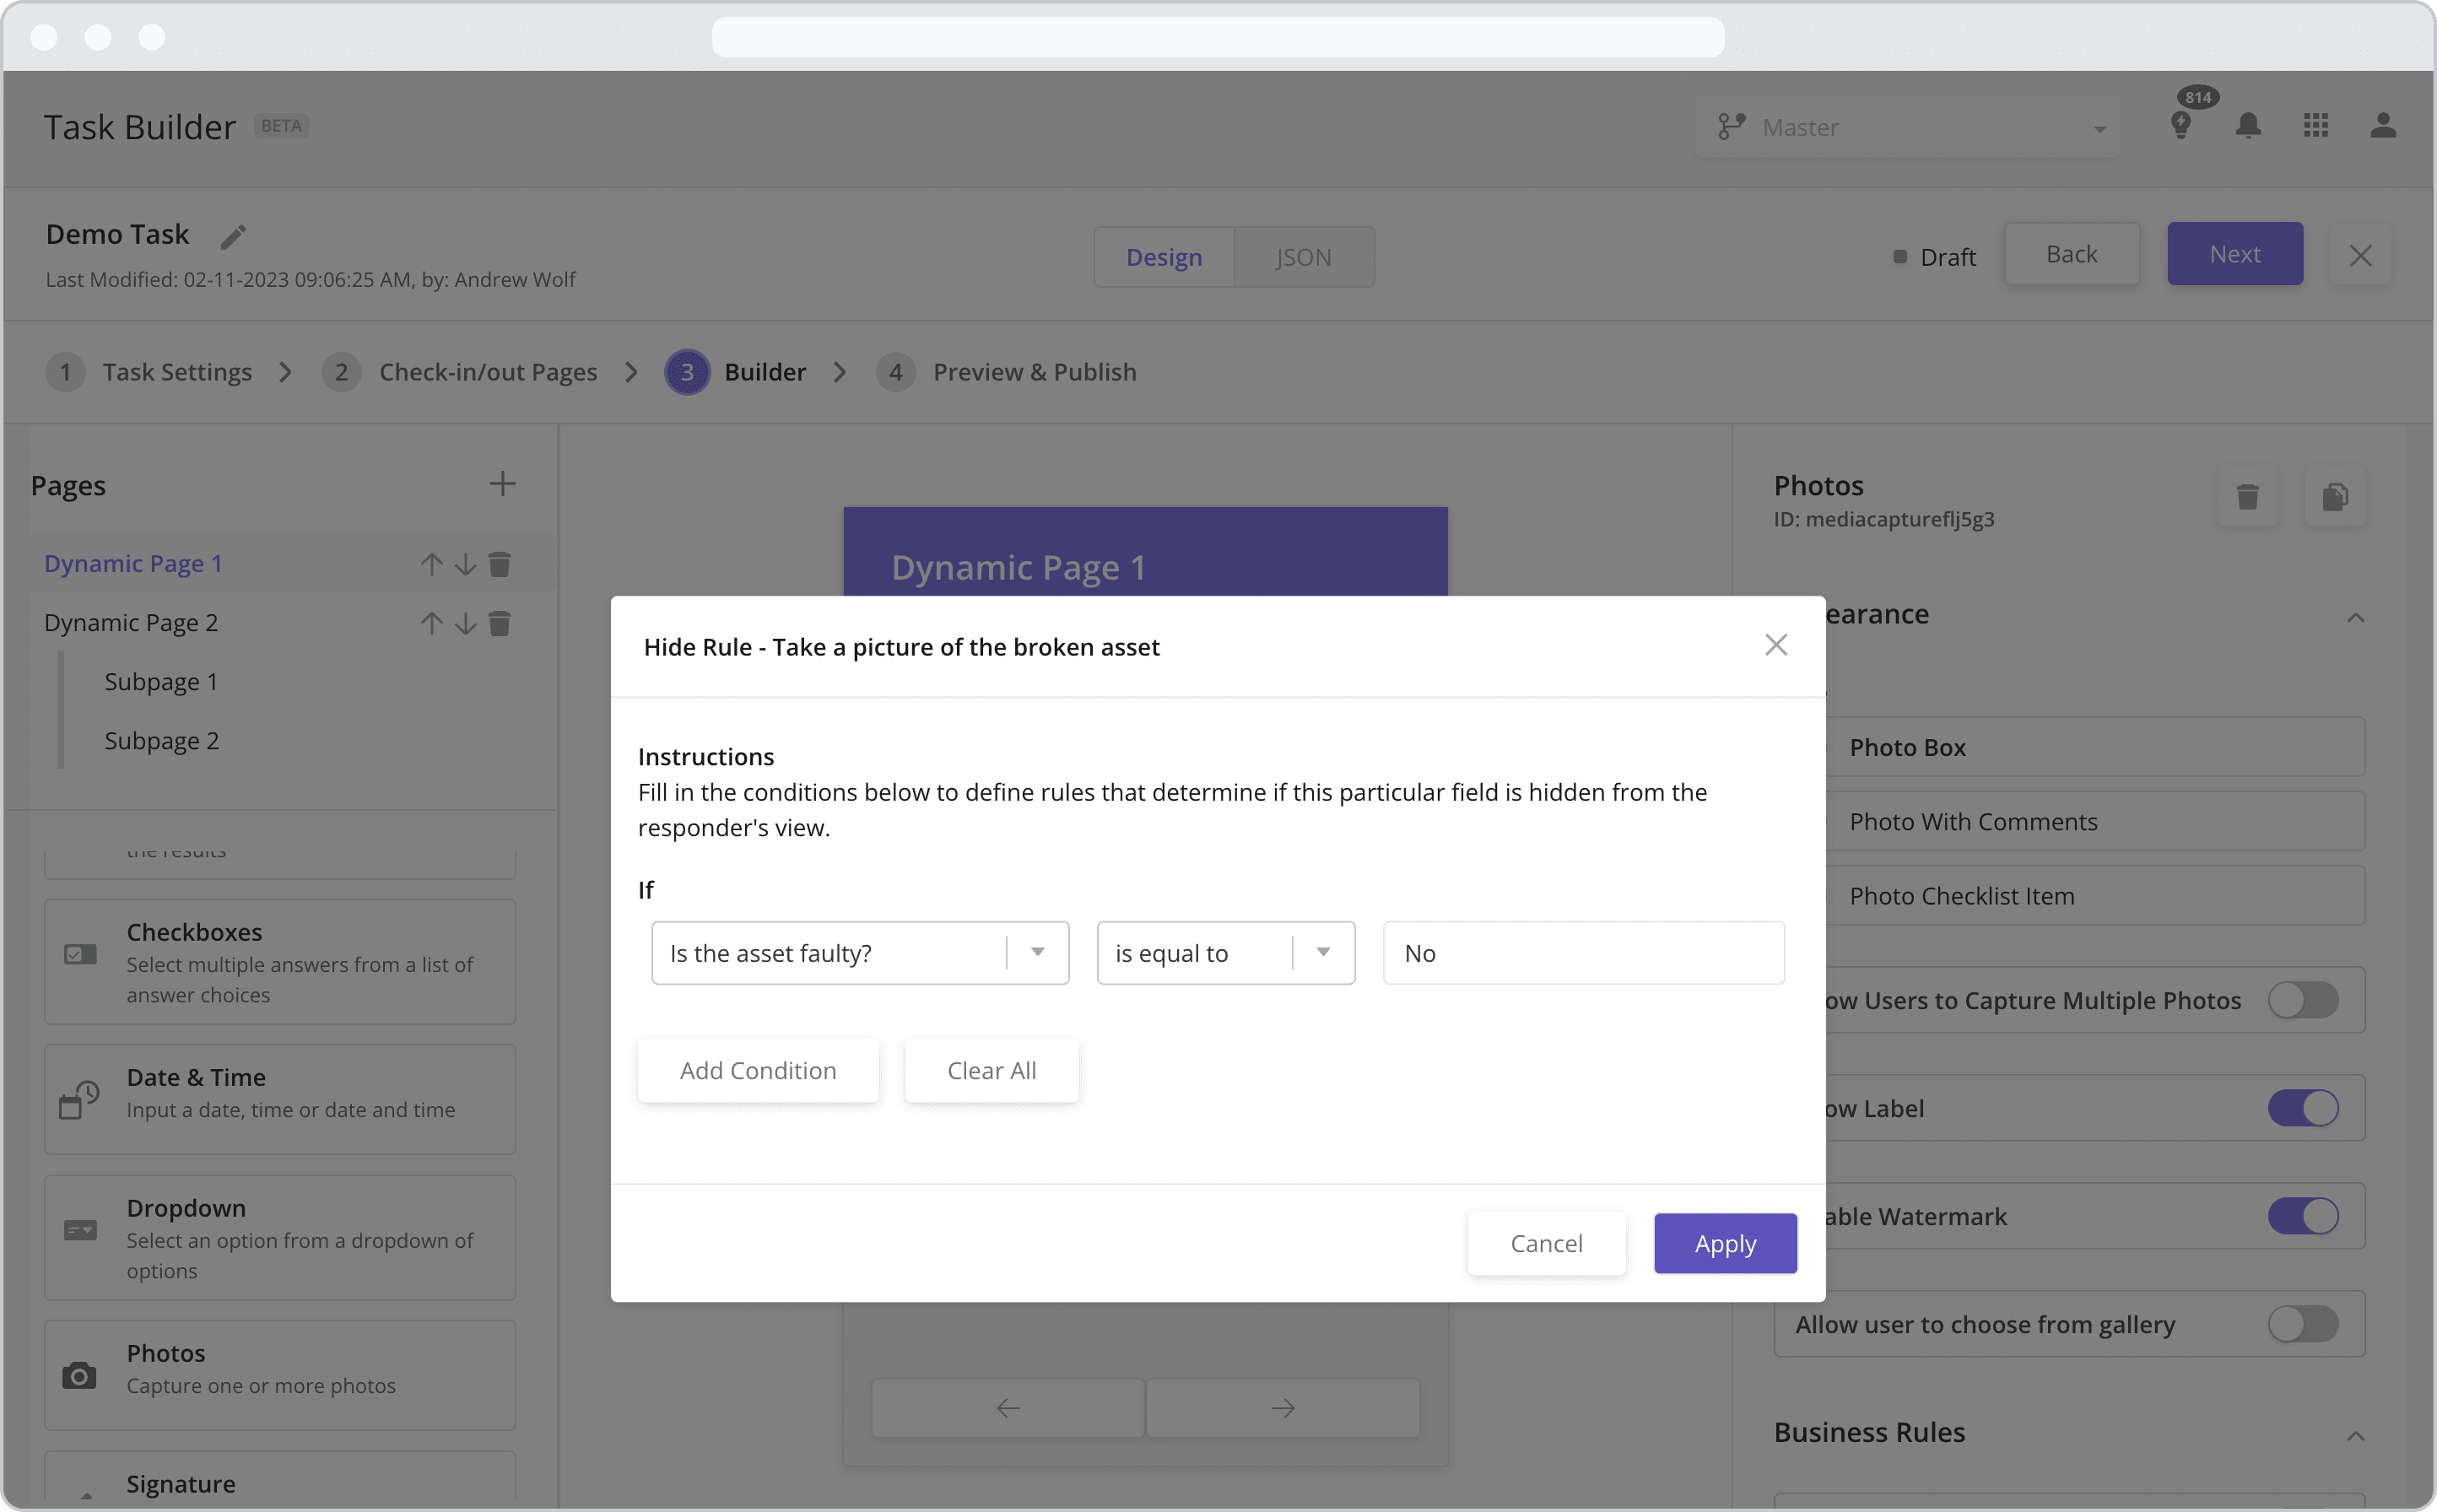Click the lightbulb tips icon with the 814 badge
This screenshot has width=2437, height=1512.
[2181, 126]
